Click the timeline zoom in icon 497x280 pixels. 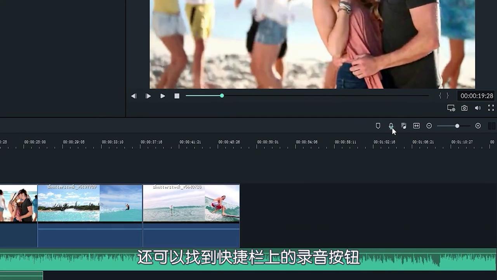[478, 126]
